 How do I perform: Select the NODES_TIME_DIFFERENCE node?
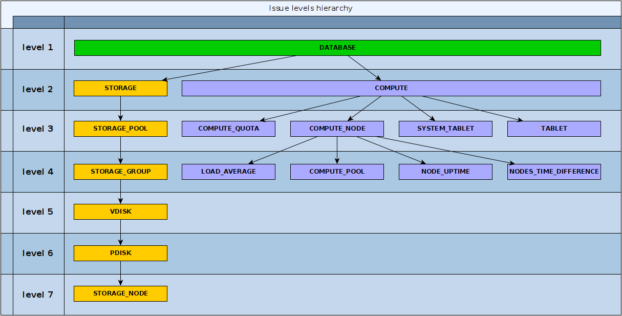click(553, 172)
